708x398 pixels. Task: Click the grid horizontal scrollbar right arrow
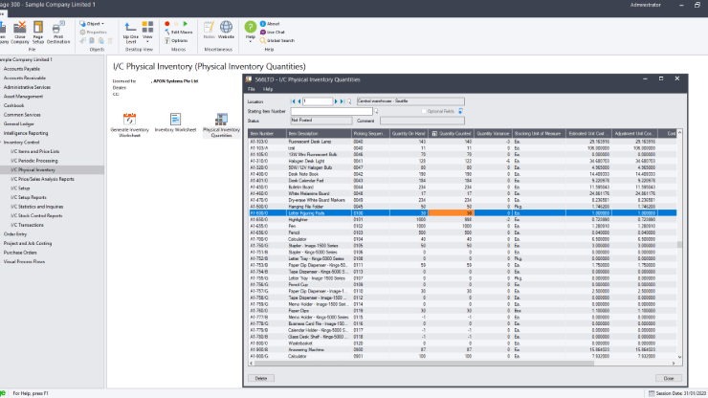(x=674, y=364)
